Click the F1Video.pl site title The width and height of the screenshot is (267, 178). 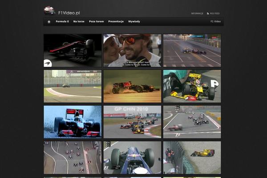(x=69, y=13)
